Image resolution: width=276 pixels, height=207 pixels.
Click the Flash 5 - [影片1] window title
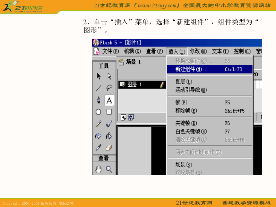(x=121, y=43)
